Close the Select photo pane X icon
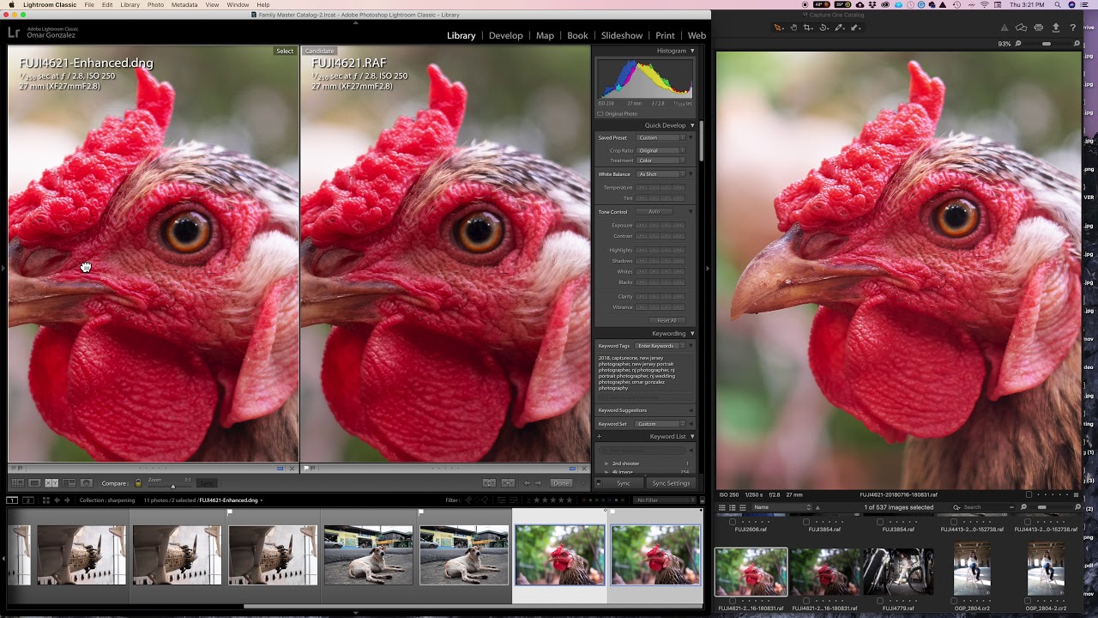Screen dimensions: 1098x618 coord(292,469)
